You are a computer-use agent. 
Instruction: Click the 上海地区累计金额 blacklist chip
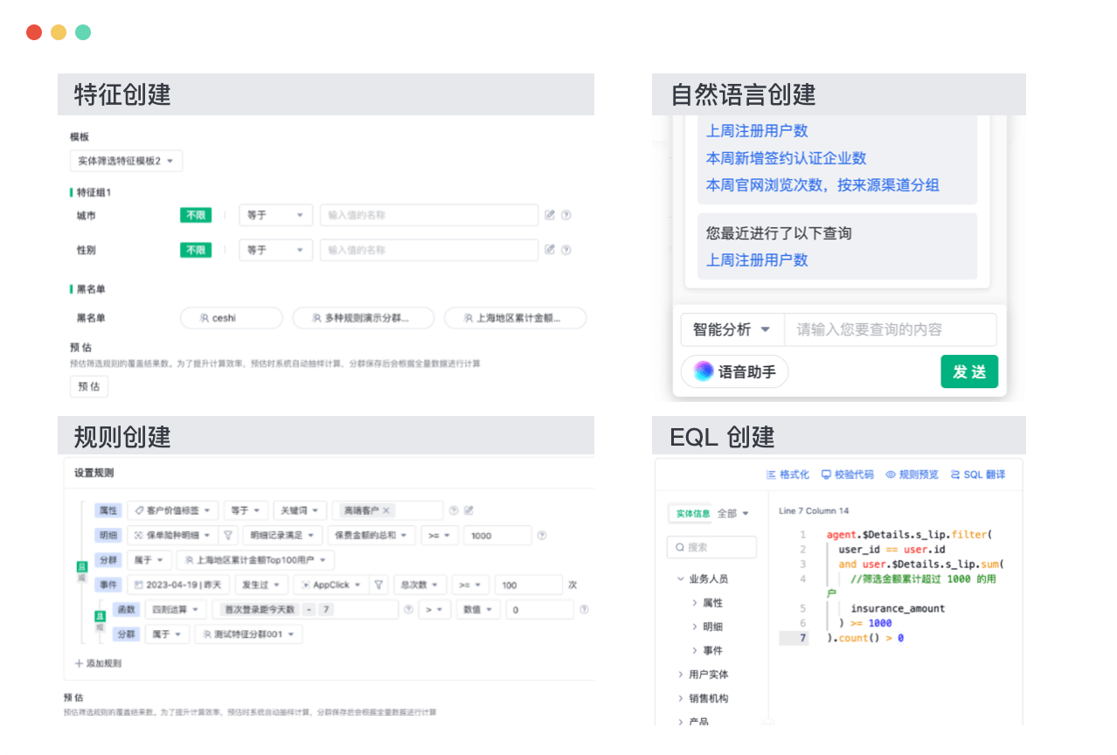click(515, 318)
